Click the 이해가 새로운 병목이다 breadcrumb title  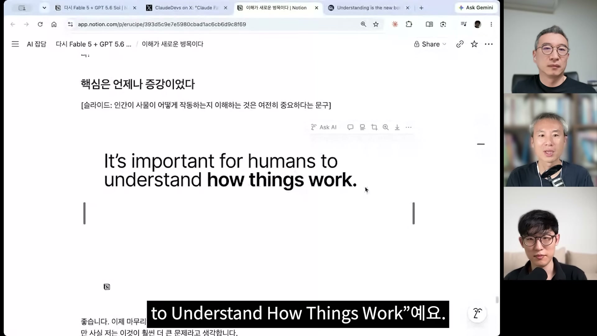click(173, 44)
